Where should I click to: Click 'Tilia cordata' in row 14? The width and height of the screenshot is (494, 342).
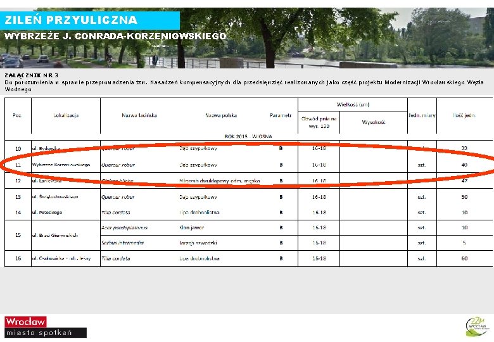116,213
